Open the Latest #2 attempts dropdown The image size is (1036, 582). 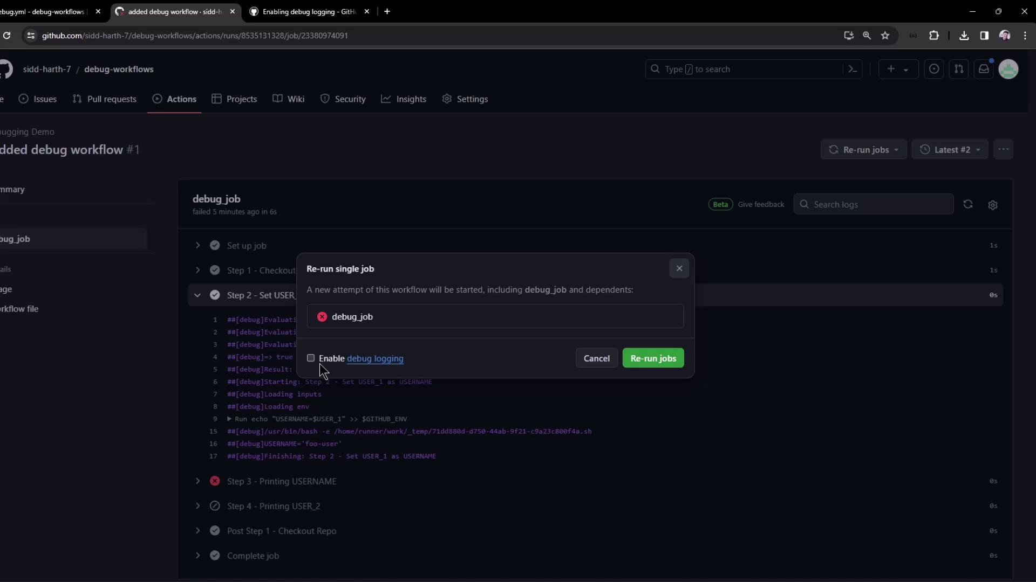point(950,150)
